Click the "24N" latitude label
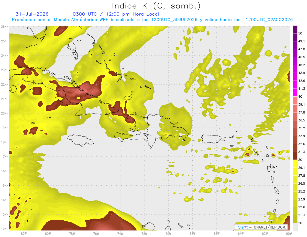Screen dimensions: 307x237 [4, 55]
